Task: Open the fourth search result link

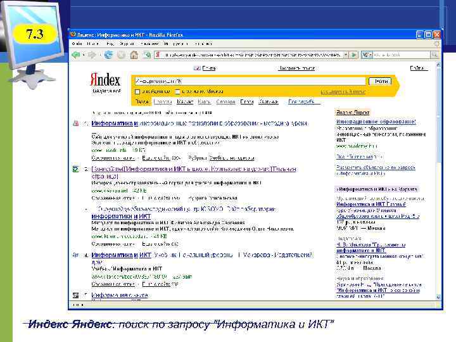Action: click(201, 255)
